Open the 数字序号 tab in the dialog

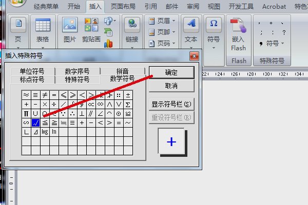coord(77,71)
